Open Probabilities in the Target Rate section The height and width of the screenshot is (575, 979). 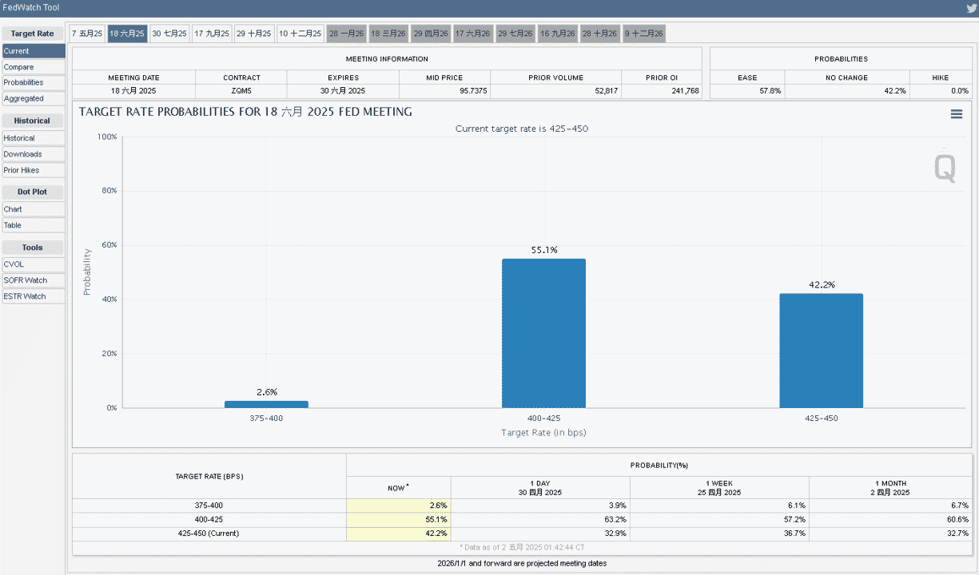point(33,82)
